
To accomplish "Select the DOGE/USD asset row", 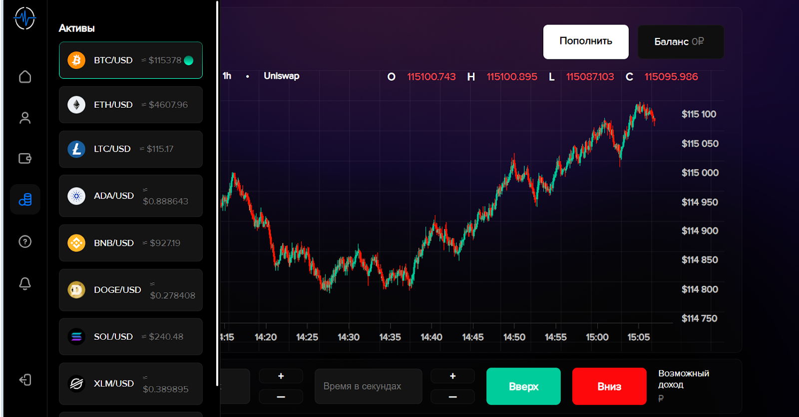I will [131, 290].
